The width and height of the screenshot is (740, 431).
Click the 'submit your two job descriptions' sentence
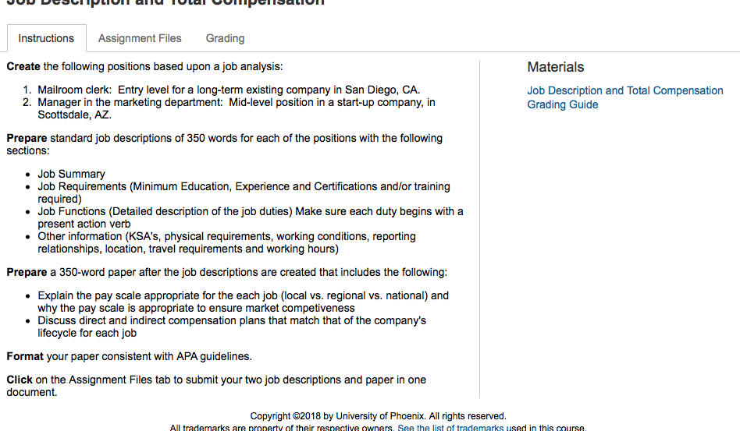click(x=216, y=386)
